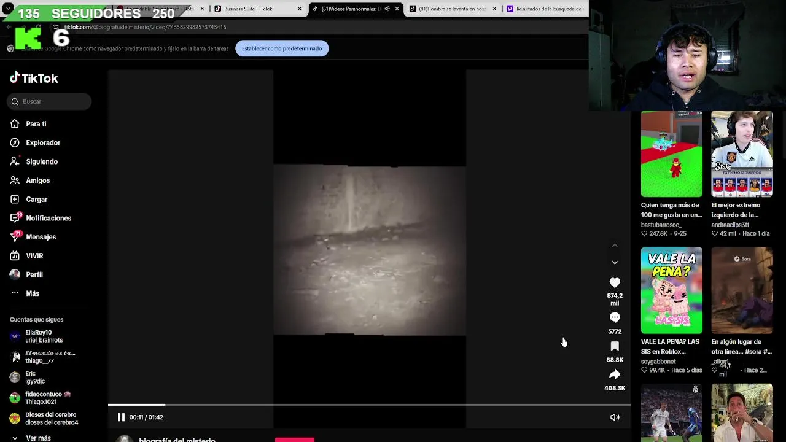The height and width of the screenshot is (442, 786).
Task: Open VALE LA PENA video thumbnail
Action: (x=672, y=290)
